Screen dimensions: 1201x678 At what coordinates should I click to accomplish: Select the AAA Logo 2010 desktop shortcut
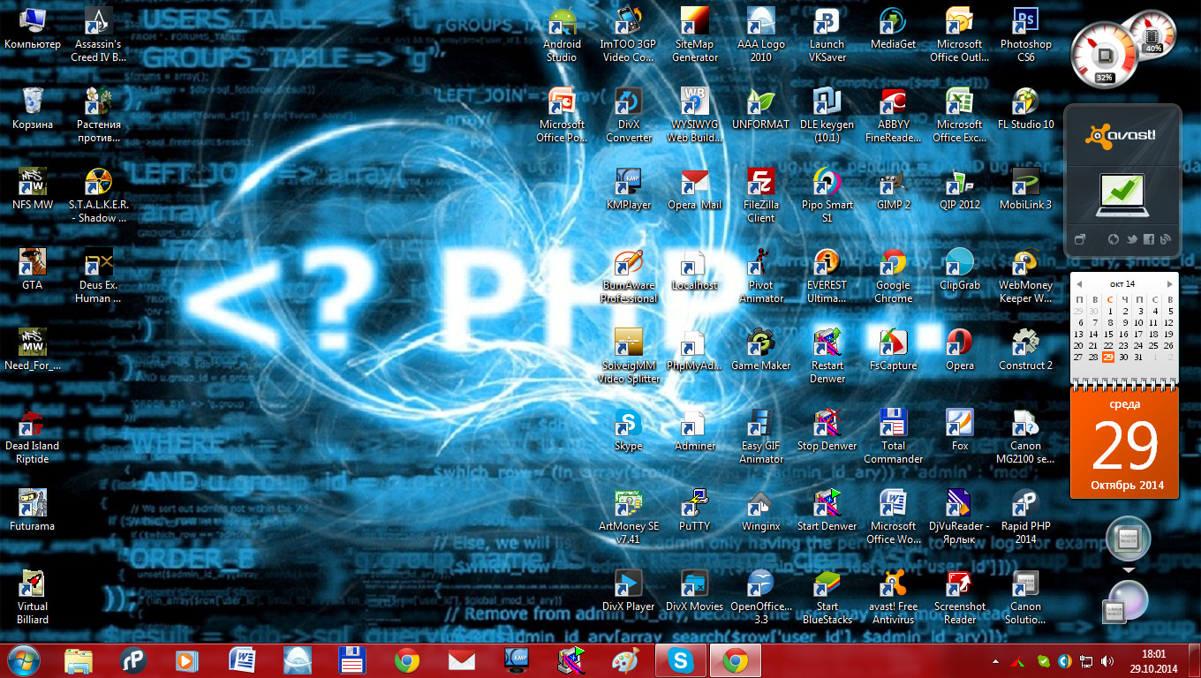click(760, 35)
